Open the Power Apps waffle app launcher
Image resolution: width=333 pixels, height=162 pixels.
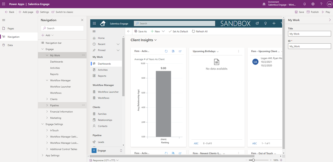[x=4, y=4]
